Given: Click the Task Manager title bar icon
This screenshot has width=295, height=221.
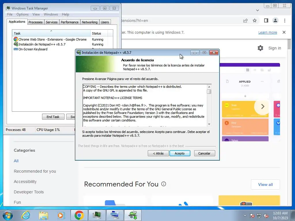Looking at the screenshot, I should click(x=8, y=8).
